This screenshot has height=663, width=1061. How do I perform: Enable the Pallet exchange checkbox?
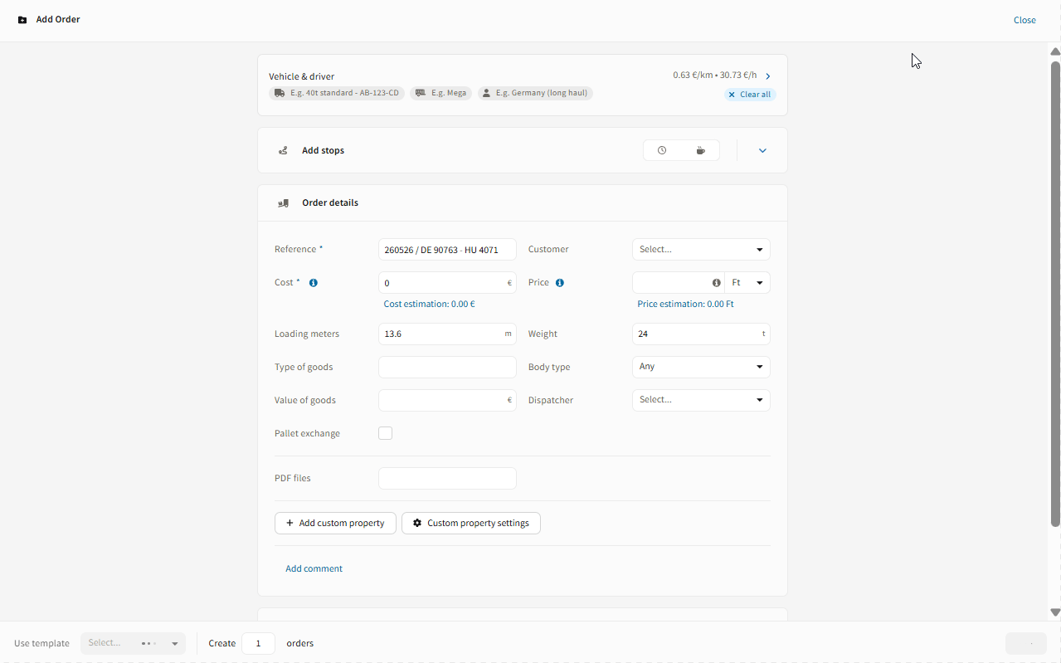(385, 433)
